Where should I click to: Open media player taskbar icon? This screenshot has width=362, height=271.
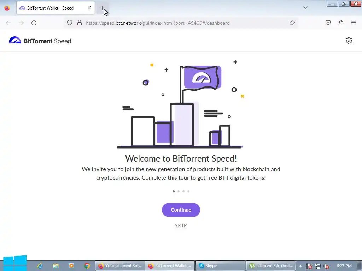pos(71,266)
